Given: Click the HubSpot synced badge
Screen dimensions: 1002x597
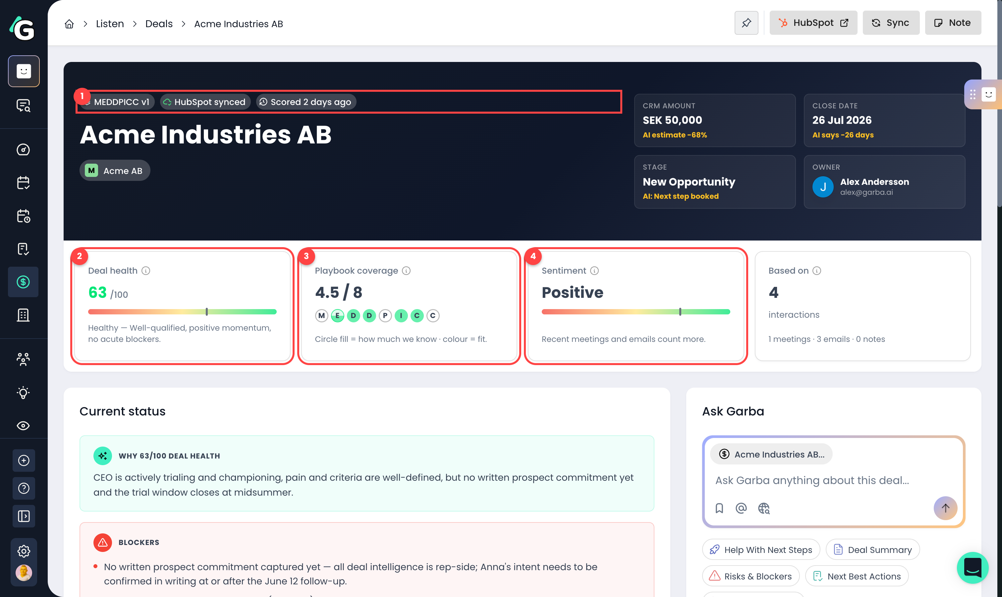Looking at the screenshot, I should (205, 102).
